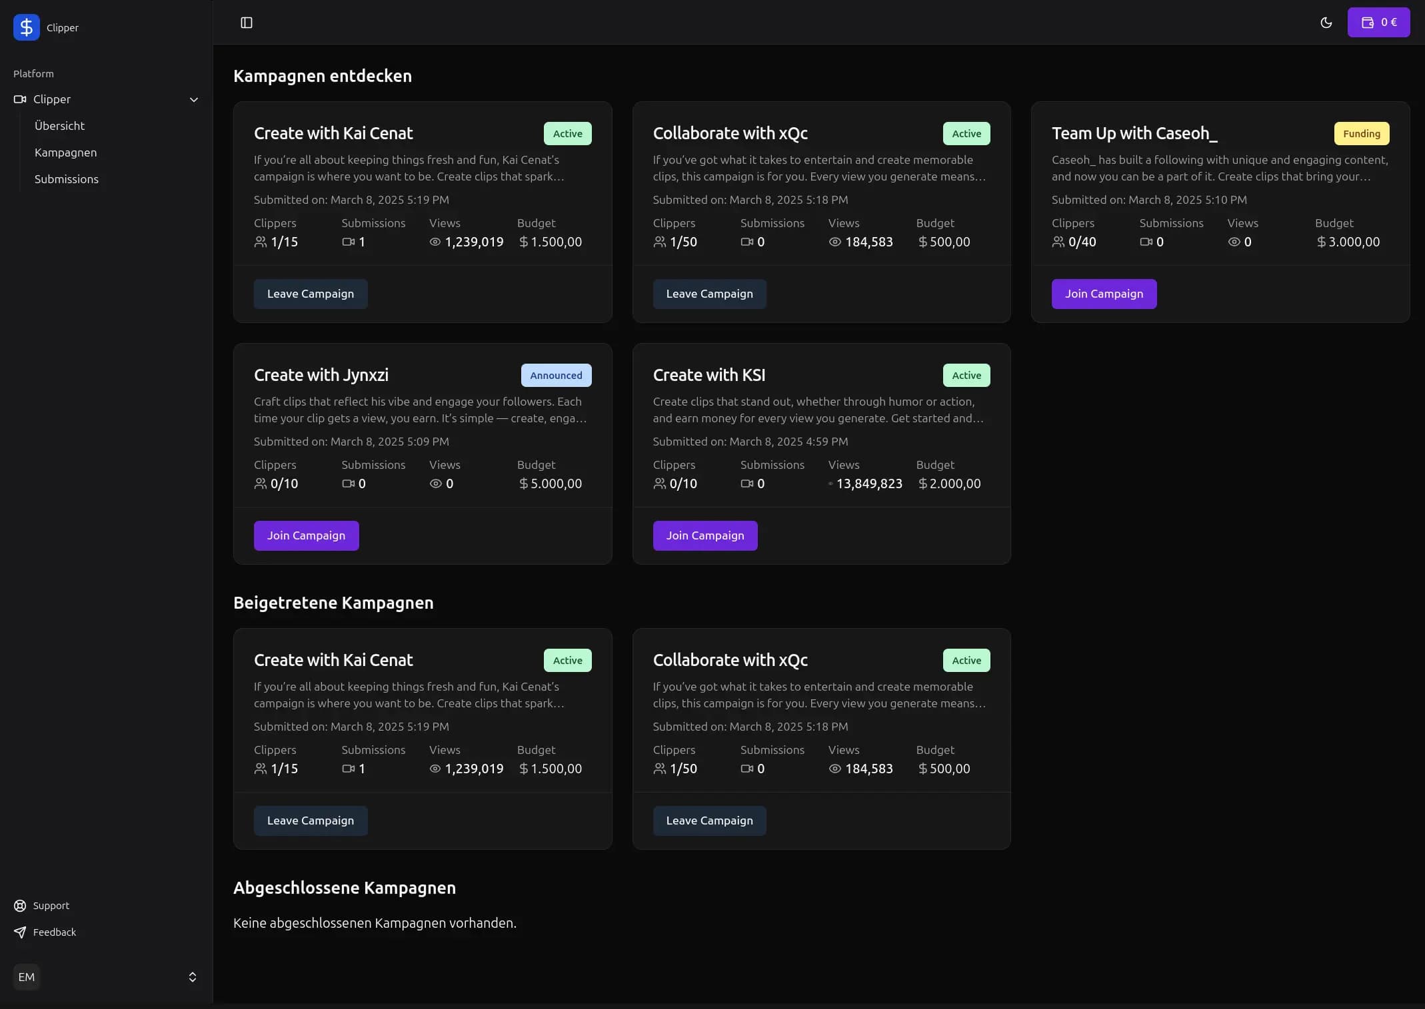Toggle dark mode moon icon

point(1326,23)
